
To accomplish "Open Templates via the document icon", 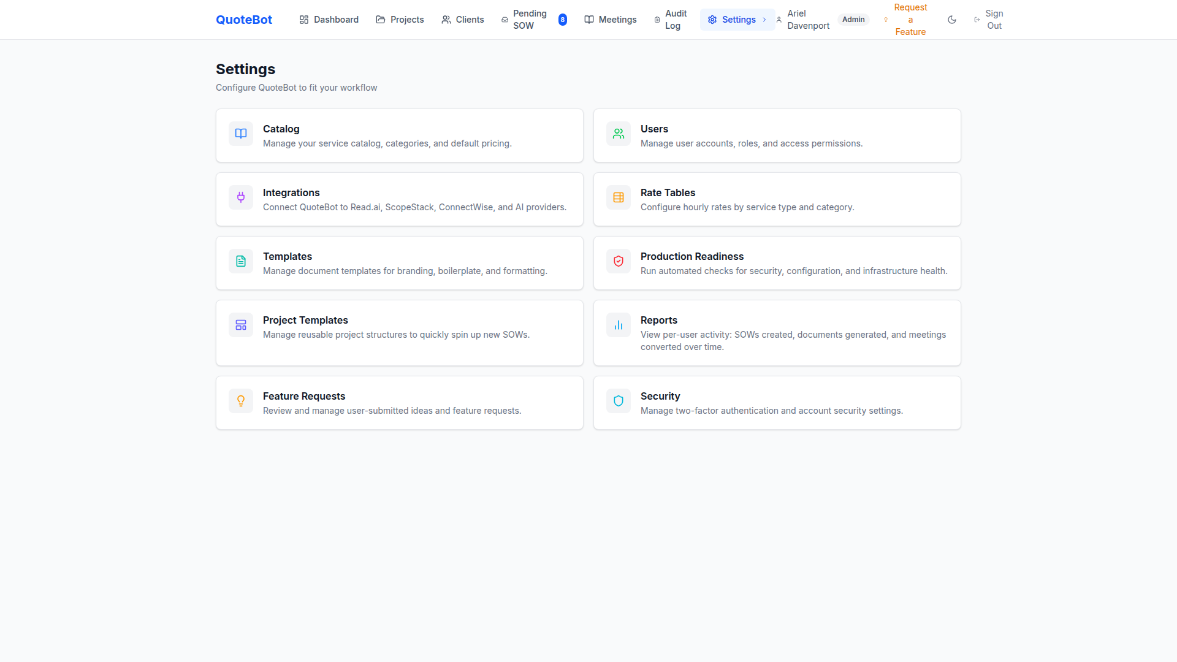I will click(240, 261).
